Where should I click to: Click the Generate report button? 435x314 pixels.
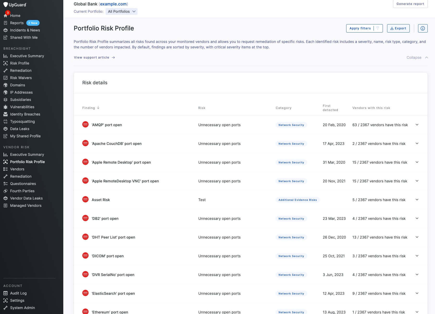410,4
